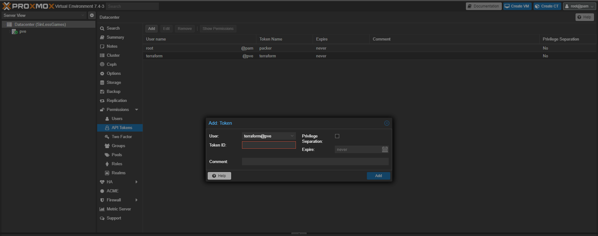The height and width of the screenshot is (236, 598).
Task: Select the terraform@pve token row
Action: (x=370, y=56)
